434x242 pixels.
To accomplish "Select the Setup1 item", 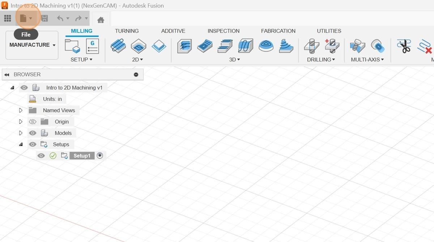I will click(x=82, y=156).
